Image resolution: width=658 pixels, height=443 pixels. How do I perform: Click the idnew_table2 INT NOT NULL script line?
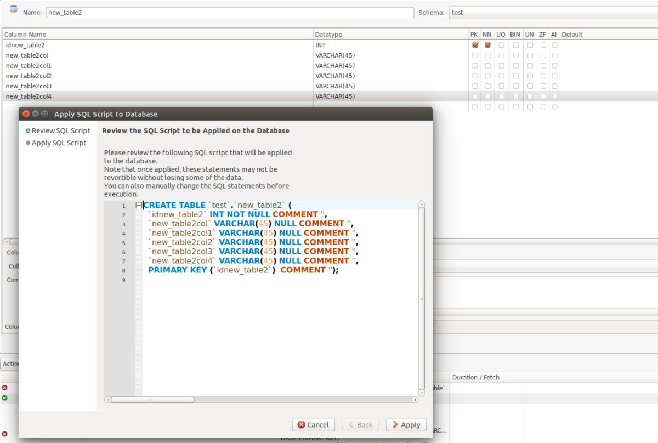pyautogui.click(x=238, y=214)
